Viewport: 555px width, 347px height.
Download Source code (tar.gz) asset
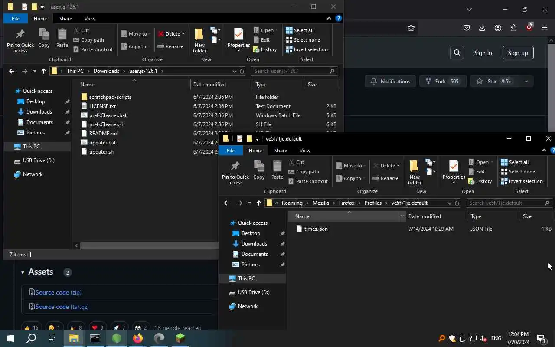[x=62, y=307]
